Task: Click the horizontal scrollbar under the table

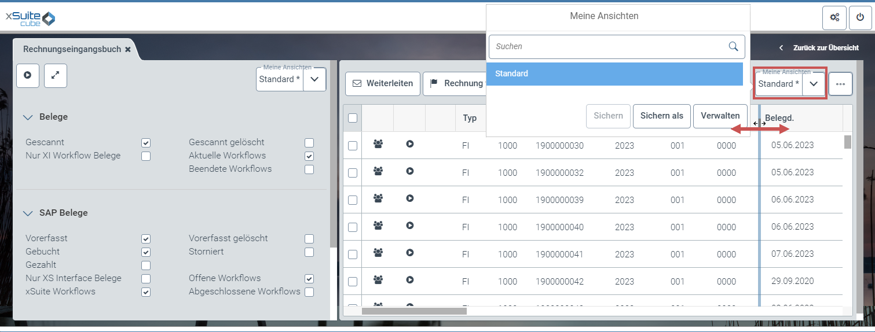Action: (x=414, y=311)
